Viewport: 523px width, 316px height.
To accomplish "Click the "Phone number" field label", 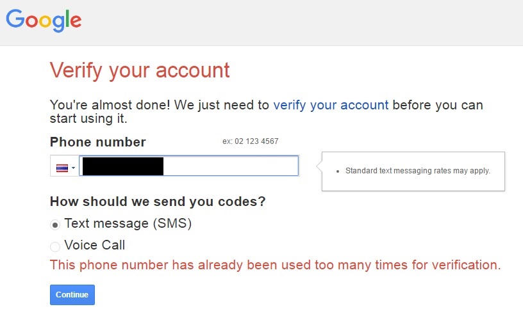I will click(97, 142).
